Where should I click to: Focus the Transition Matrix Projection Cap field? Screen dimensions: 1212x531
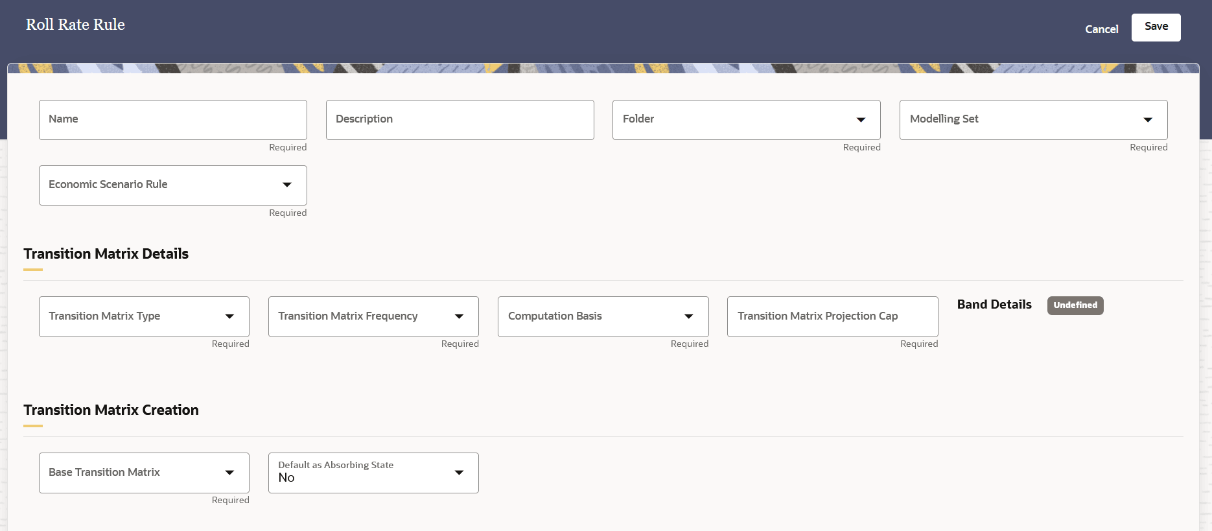point(833,316)
